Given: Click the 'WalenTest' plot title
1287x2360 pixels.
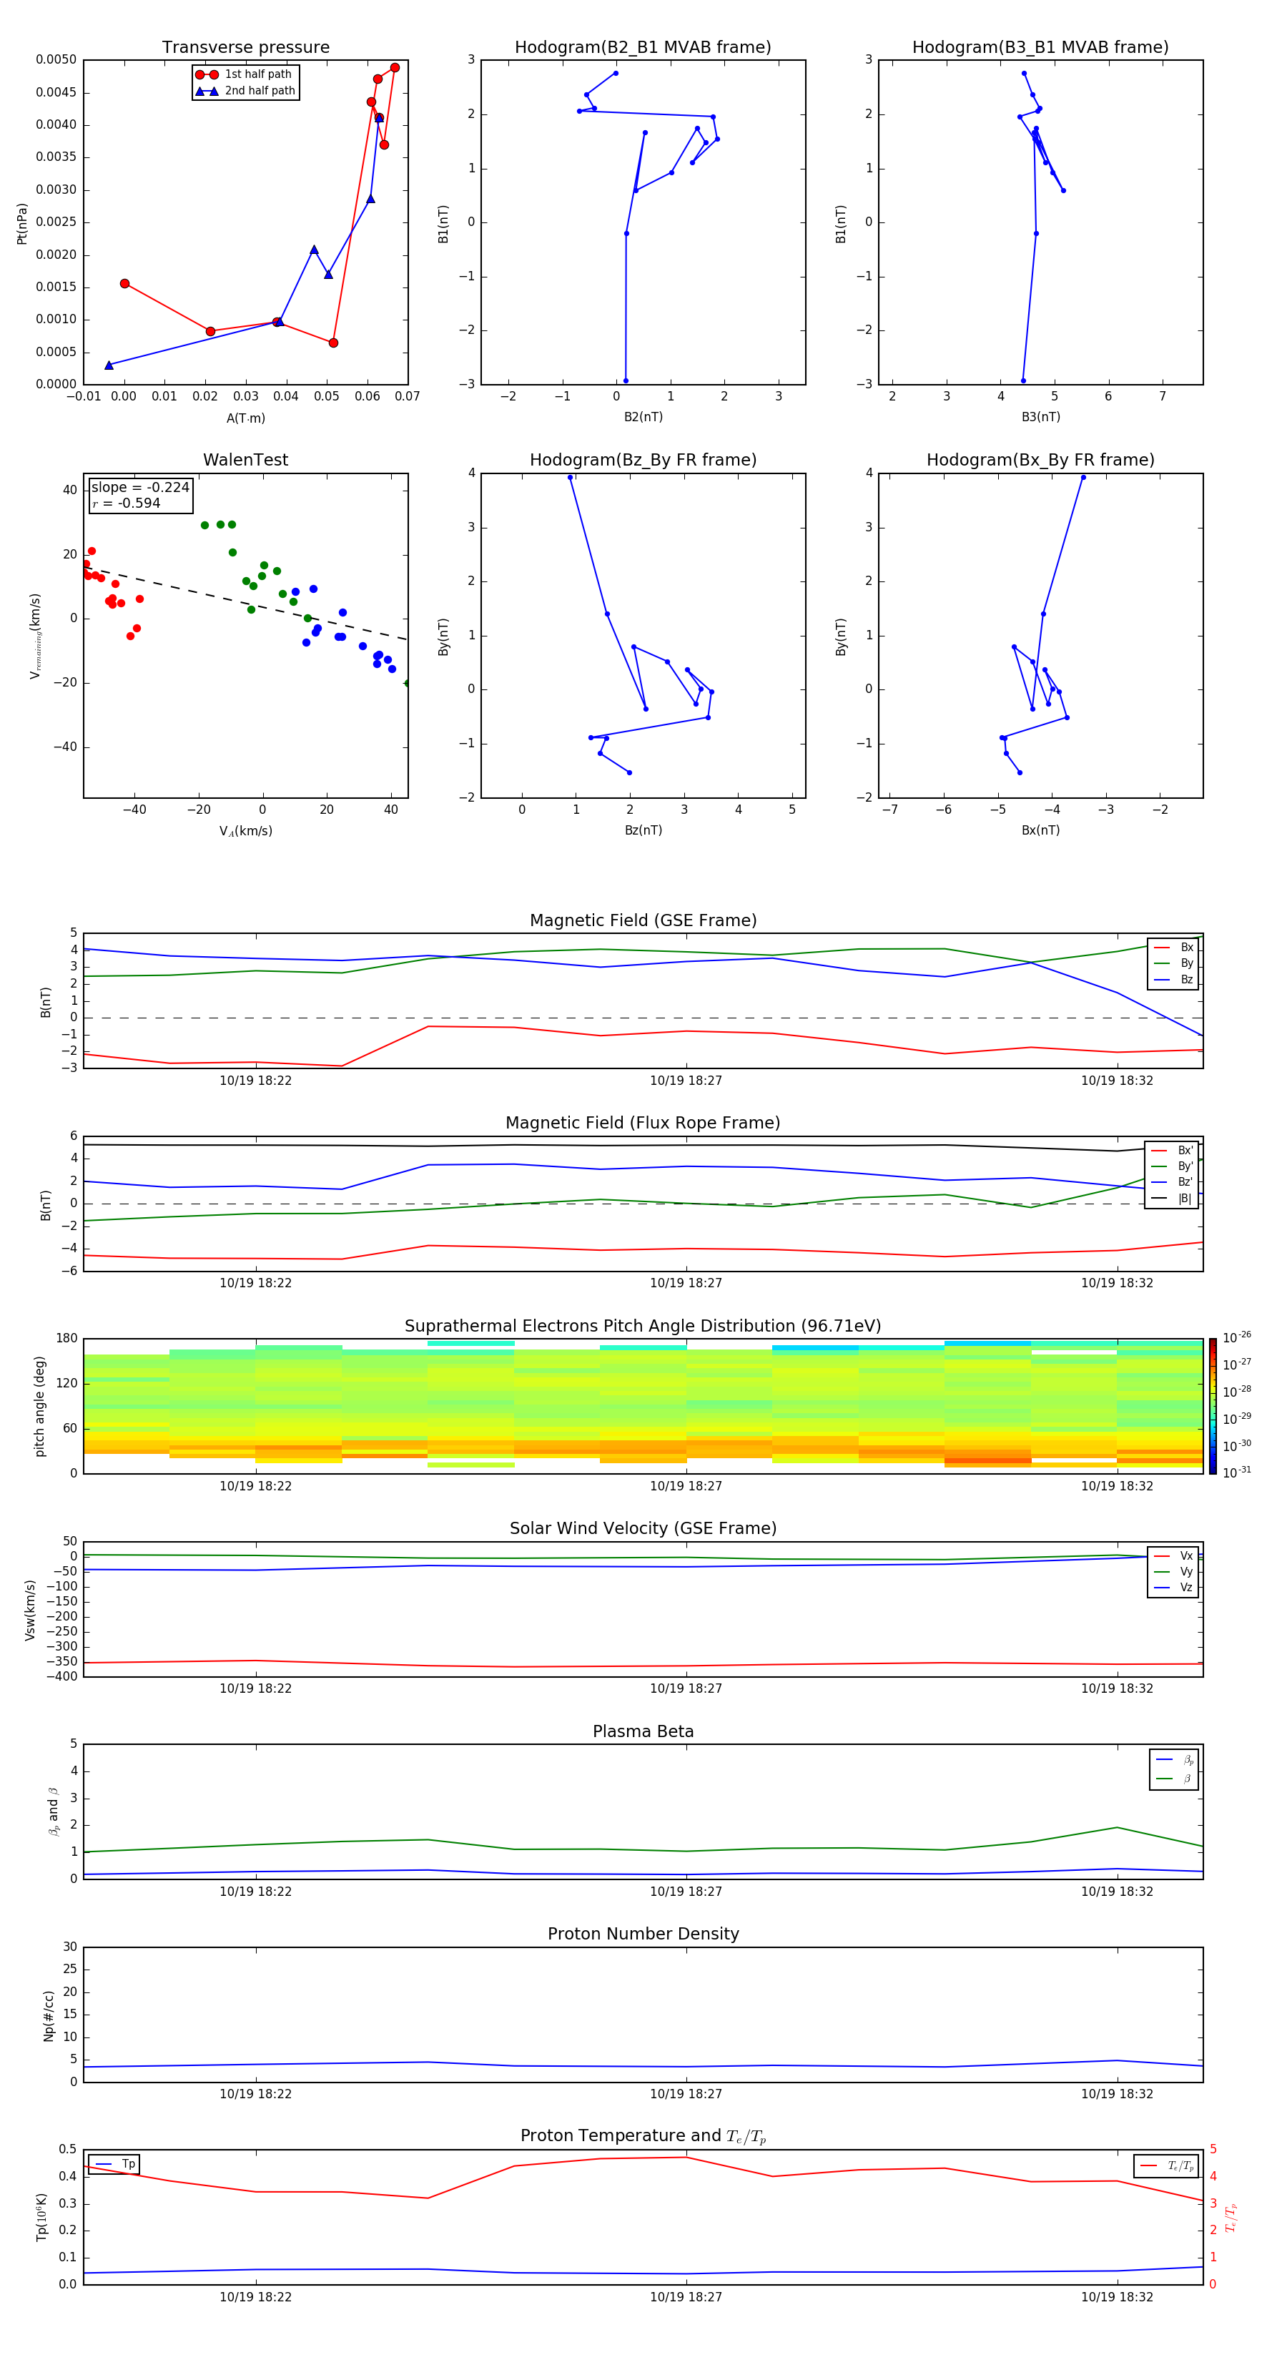Looking at the screenshot, I should tap(245, 460).
